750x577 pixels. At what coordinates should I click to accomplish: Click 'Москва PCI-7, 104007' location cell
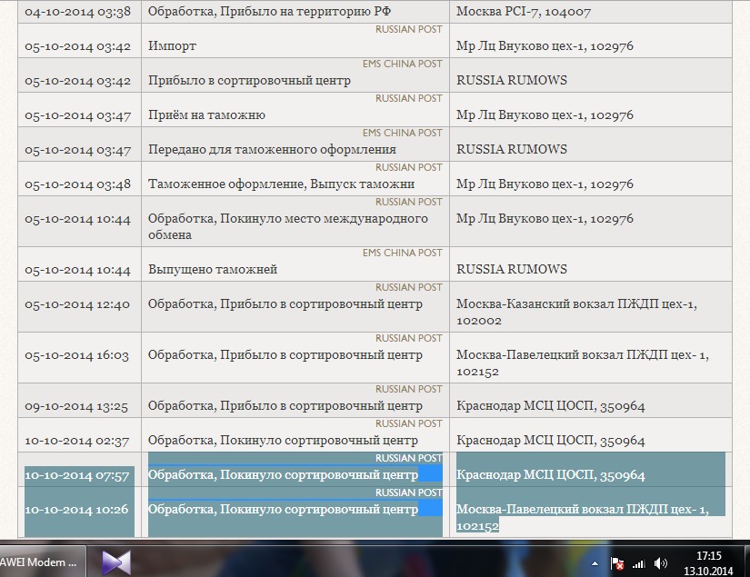[x=523, y=12]
